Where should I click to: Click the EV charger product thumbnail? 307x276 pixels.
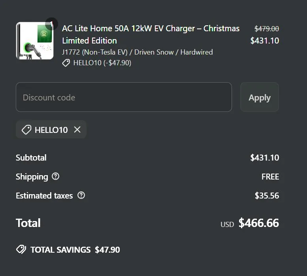(x=34, y=41)
